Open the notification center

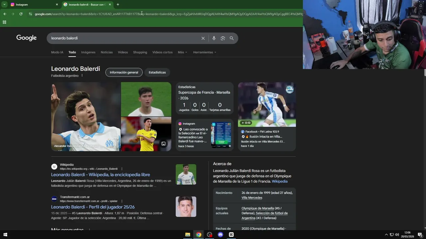[x=420, y=235]
